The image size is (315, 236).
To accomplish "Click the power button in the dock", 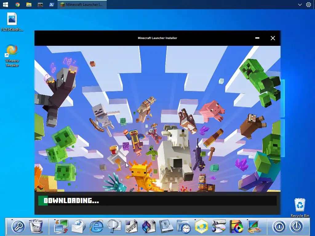I will (x=297, y=226).
